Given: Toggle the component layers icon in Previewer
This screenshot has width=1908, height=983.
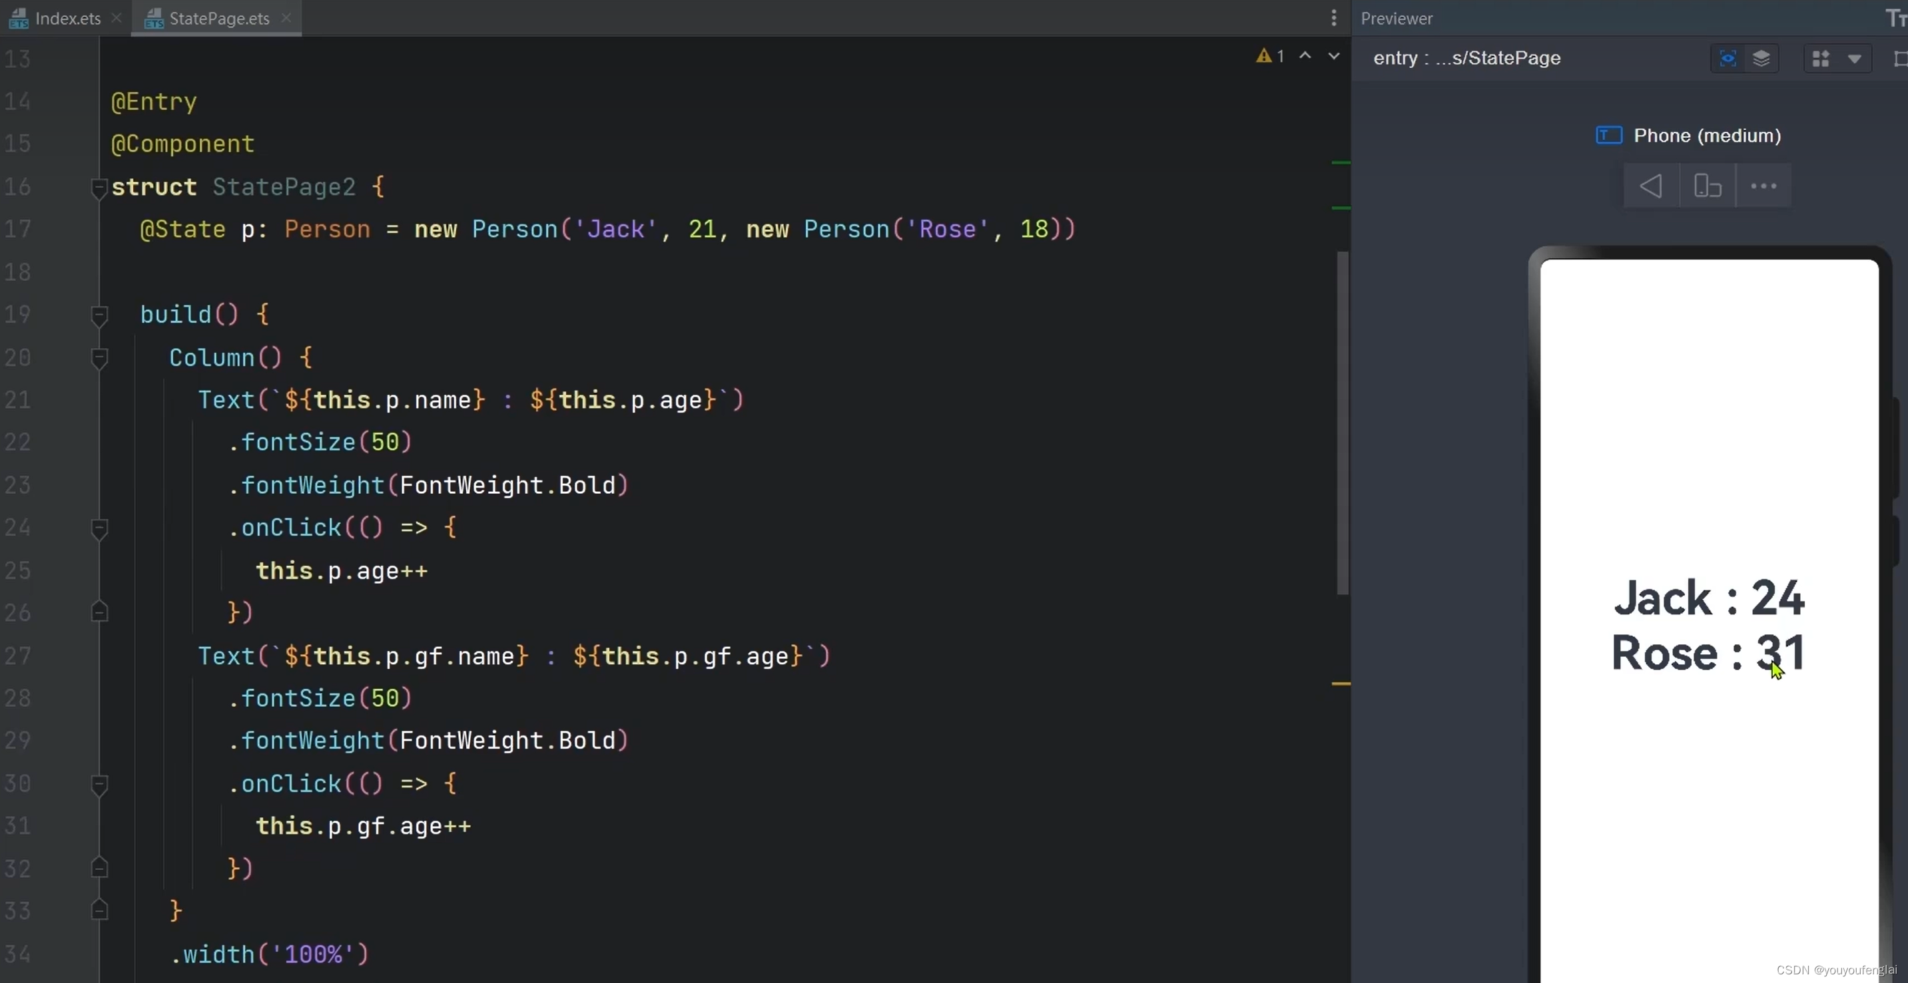Looking at the screenshot, I should coord(1761,59).
